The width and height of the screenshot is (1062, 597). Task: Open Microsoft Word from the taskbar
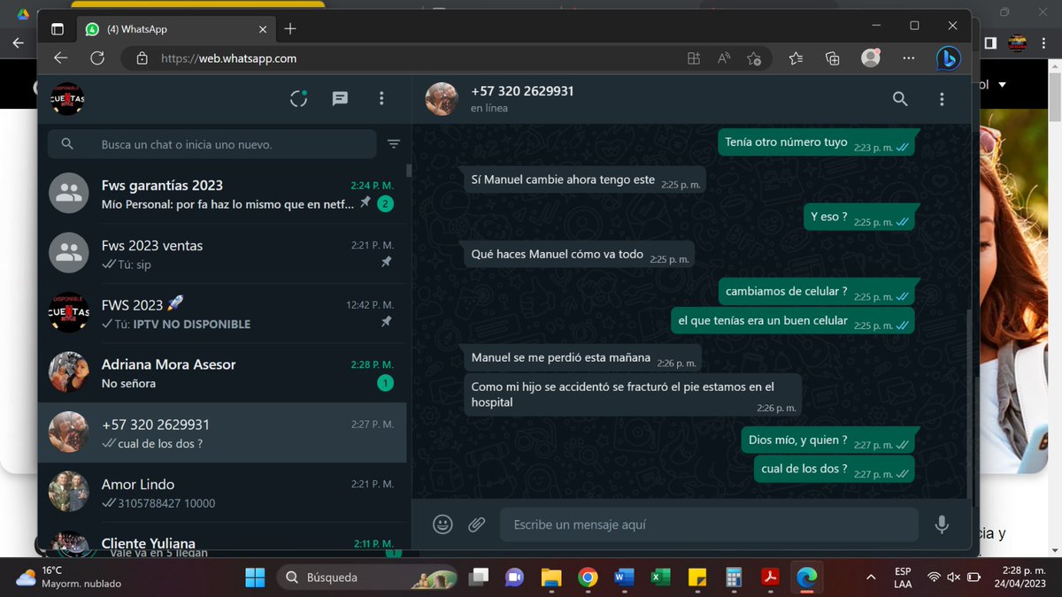coord(624,578)
